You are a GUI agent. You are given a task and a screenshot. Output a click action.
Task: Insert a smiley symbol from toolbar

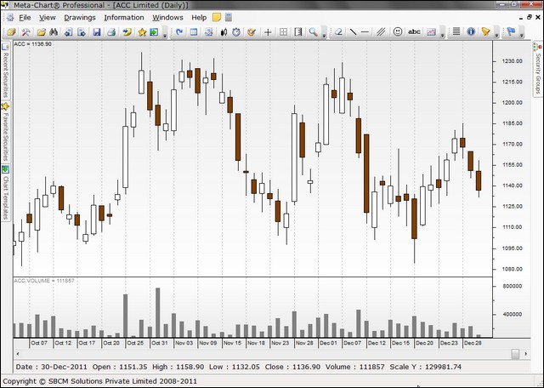pyautogui.click(x=398, y=32)
